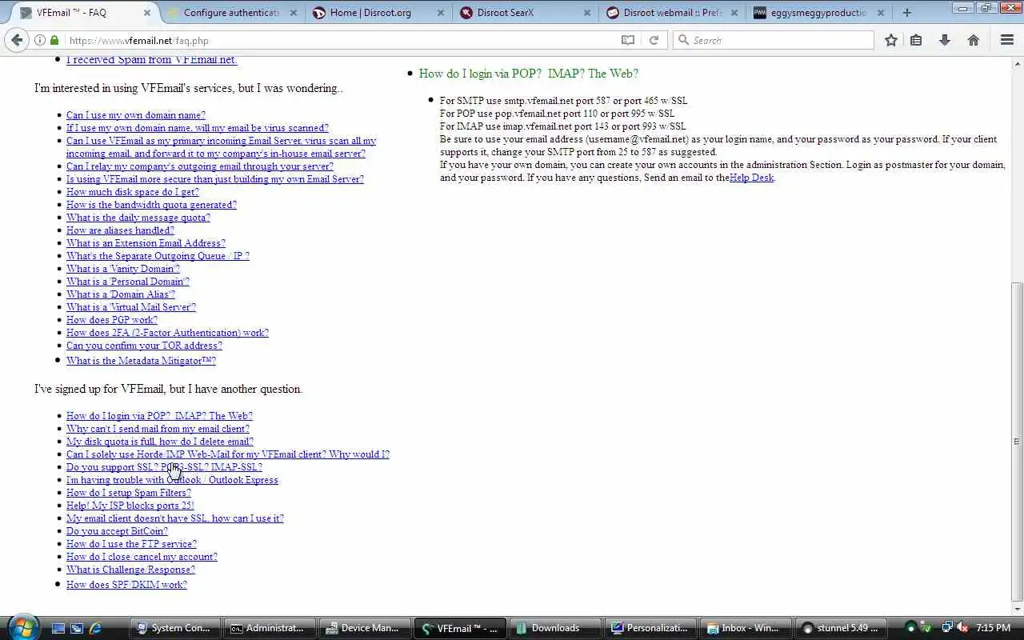This screenshot has width=1024, height=640.
Task: Go back with the browser back arrow
Action: [x=17, y=40]
